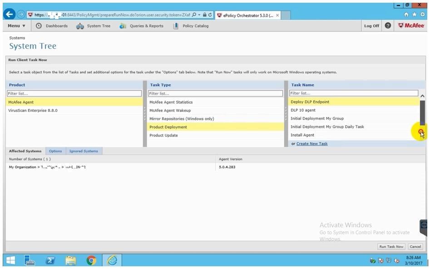Click the Create New Task link
Image resolution: width=430 pixels, height=269 pixels.
(312, 144)
